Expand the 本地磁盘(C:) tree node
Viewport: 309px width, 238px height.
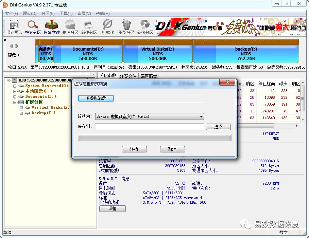click(x=15, y=91)
